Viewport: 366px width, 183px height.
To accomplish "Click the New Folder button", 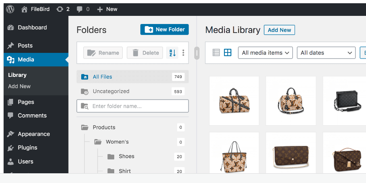I will [x=164, y=29].
